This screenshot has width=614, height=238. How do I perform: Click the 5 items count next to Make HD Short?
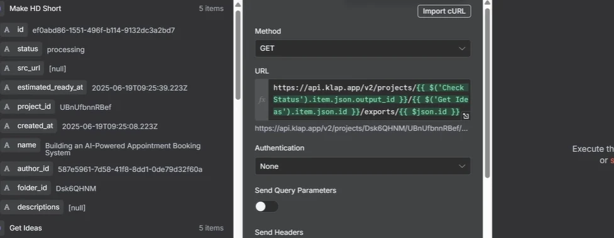pos(211,9)
